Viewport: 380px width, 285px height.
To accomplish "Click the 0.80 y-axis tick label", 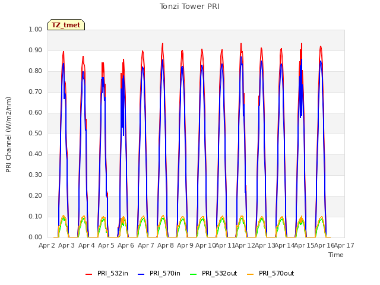I will [36, 71].
